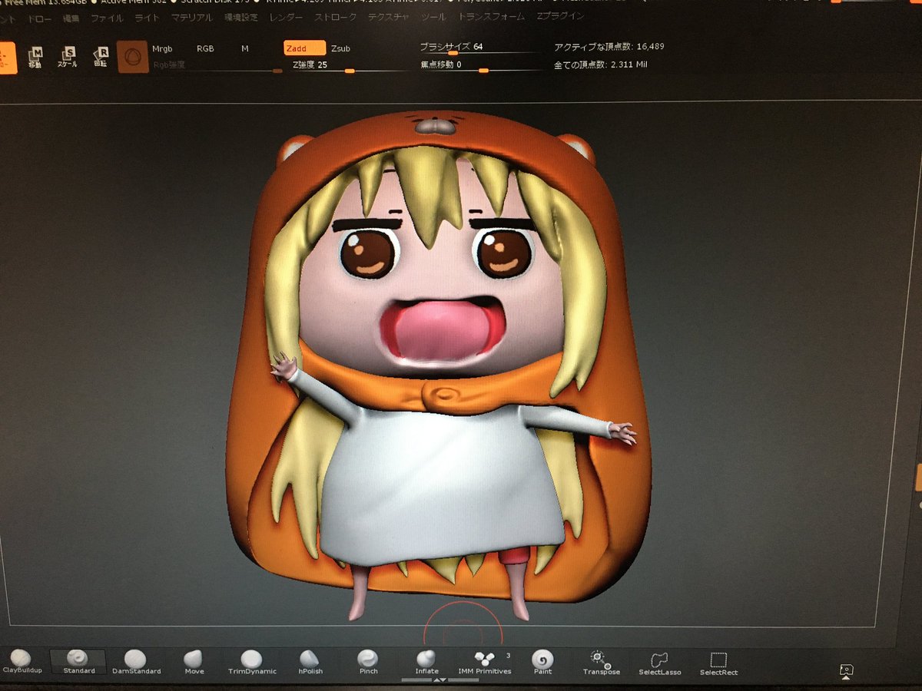Open the ライト (Light) menu
922x691 pixels.
click(146, 17)
